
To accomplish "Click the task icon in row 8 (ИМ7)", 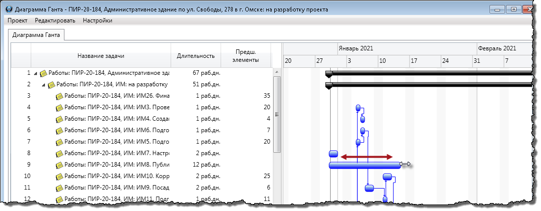I will [59, 153].
